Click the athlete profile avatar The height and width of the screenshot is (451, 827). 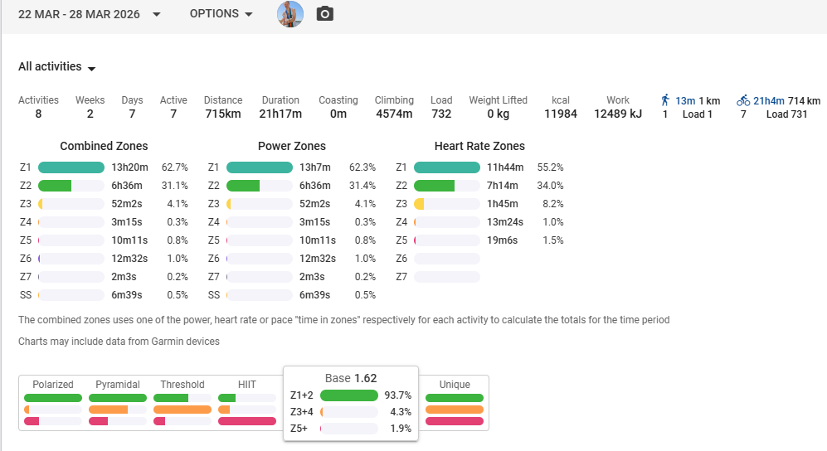click(x=289, y=14)
